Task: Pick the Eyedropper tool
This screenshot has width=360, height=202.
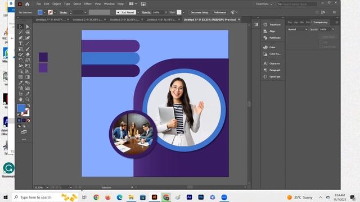Action: tap(20, 82)
